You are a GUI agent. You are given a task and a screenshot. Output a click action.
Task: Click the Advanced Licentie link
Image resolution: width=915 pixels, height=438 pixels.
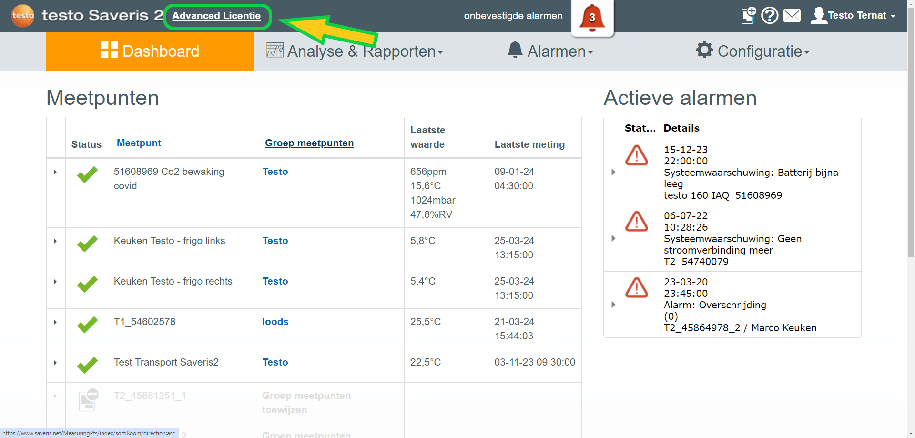pyautogui.click(x=216, y=16)
